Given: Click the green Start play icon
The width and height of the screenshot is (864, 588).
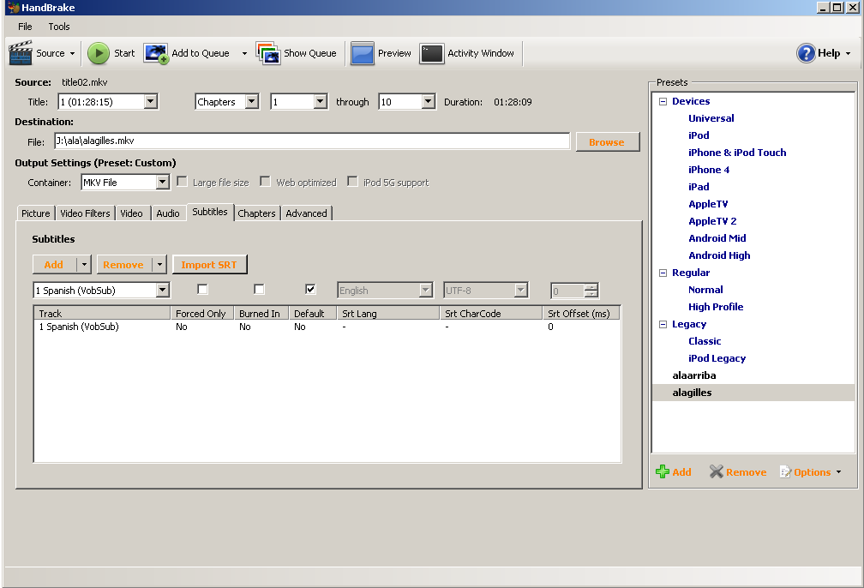Looking at the screenshot, I should tap(98, 53).
